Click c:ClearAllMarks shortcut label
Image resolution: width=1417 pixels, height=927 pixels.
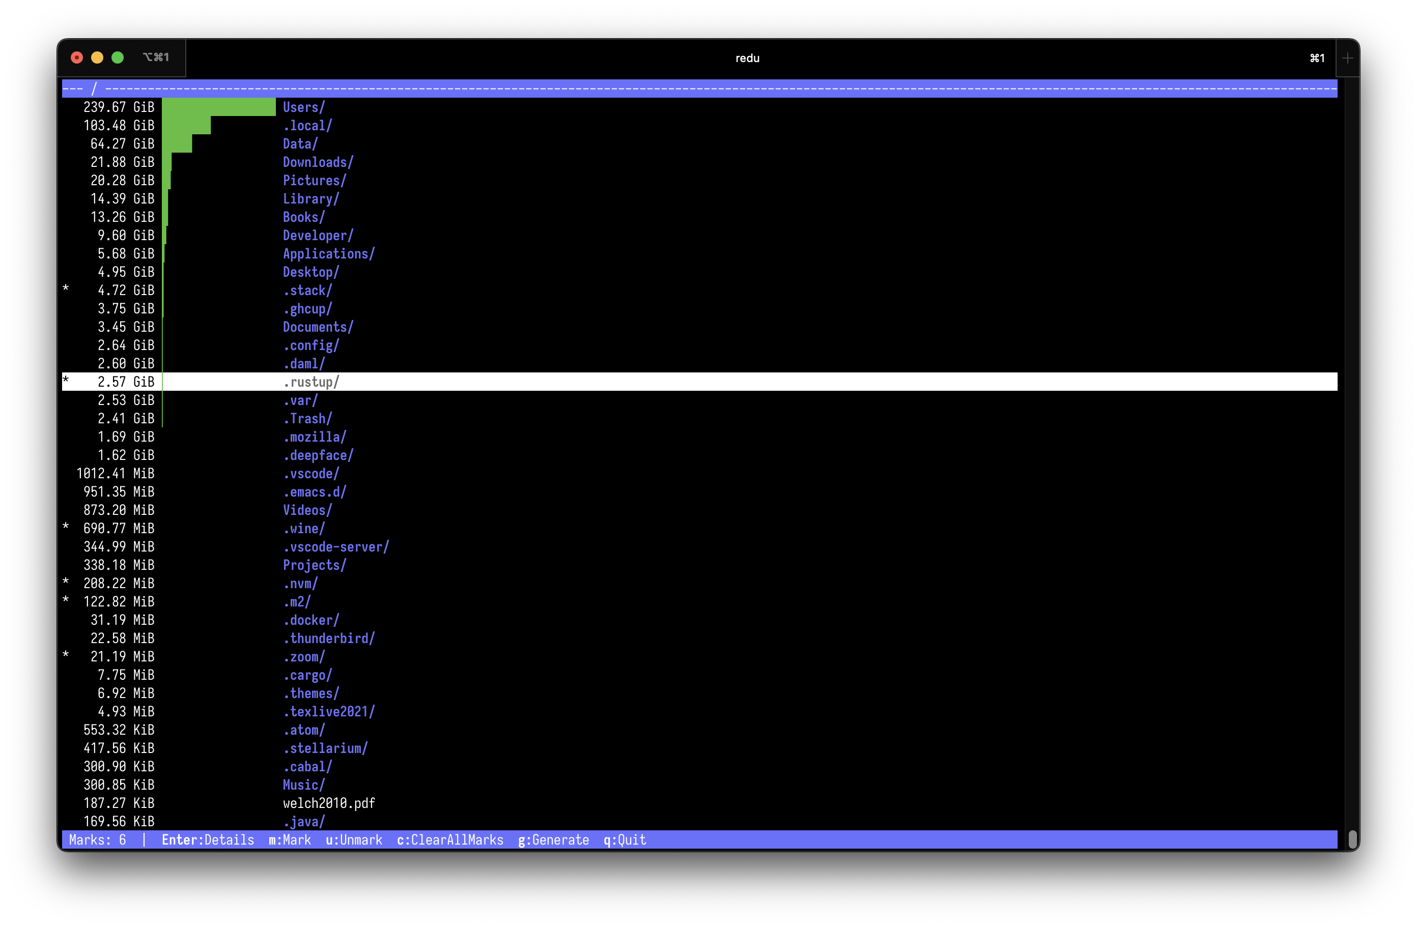450,839
